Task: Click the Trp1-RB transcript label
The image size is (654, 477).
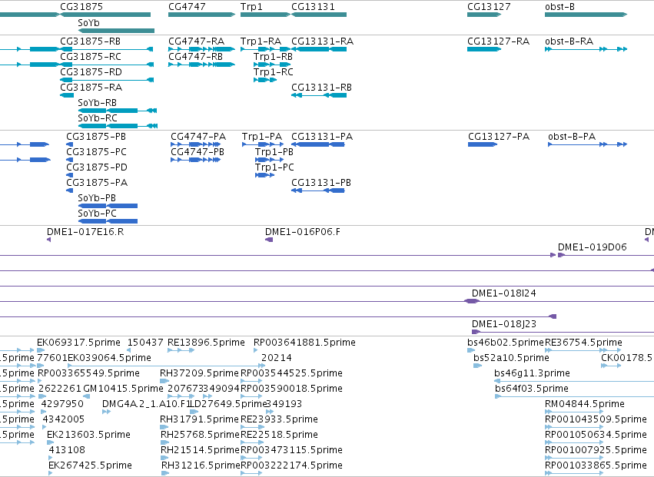Action: pos(273,57)
